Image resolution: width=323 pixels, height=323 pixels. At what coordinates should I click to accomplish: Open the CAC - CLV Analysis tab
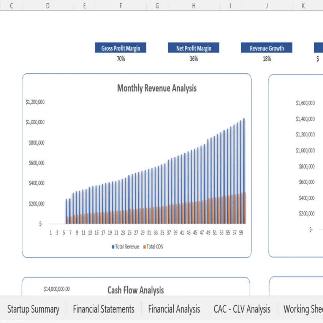click(242, 309)
